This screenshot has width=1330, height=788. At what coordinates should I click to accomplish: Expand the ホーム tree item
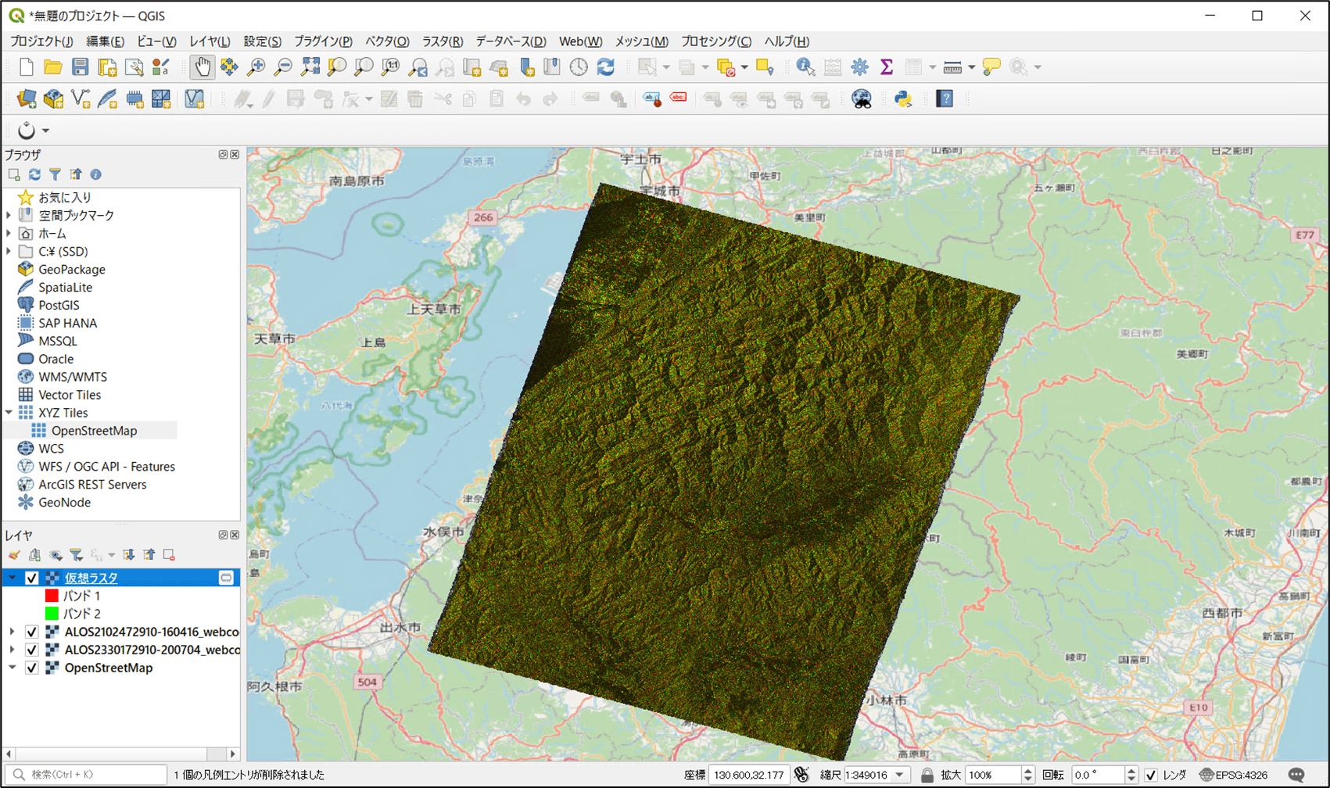point(9,233)
